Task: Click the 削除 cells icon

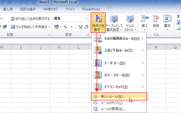Action: click(x=156, y=18)
